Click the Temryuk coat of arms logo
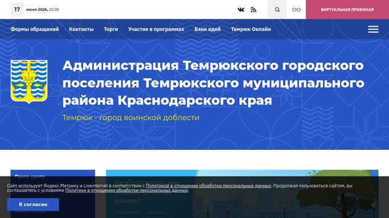The width and height of the screenshot is (389, 218). tap(29, 82)
